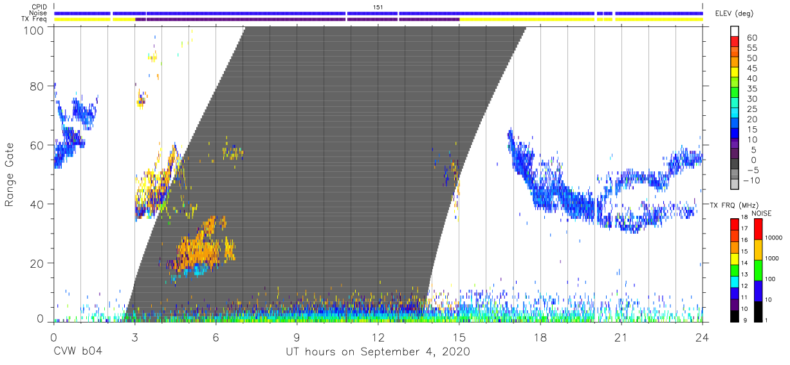Click range gate axis tick label 60
The width and height of the screenshot is (790, 365).
click(x=37, y=145)
